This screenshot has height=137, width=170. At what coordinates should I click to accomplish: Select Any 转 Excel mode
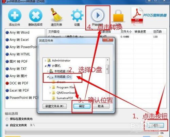17,40
